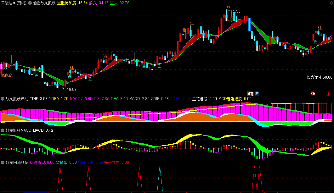Open the main chart indicator dropdown next to 逍遥战龙抓妖
Viewport: 334px width, 193px height.
coord(30,3)
